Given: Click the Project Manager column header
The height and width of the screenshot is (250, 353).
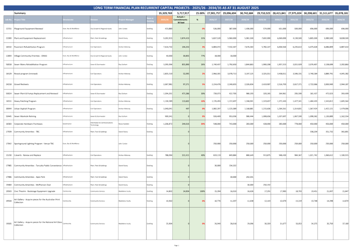Looking at the screenshot, I should coord(132,19).
